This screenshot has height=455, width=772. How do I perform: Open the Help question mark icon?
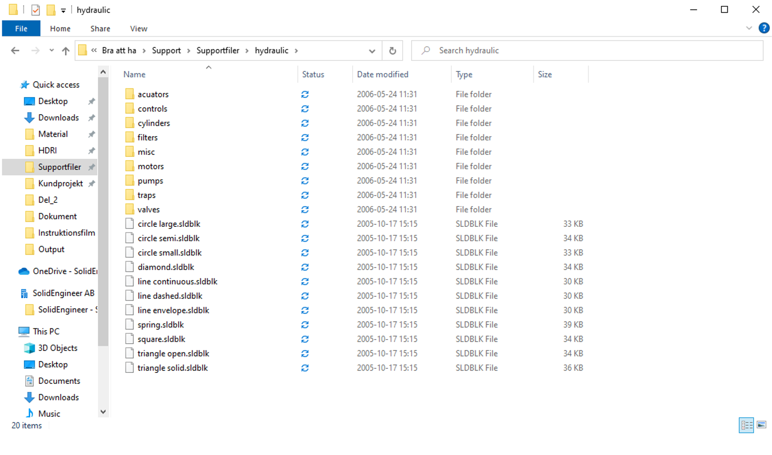point(764,28)
